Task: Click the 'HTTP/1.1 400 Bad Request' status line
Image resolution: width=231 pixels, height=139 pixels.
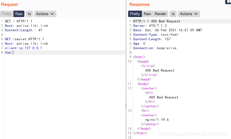Action: click(157, 21)
